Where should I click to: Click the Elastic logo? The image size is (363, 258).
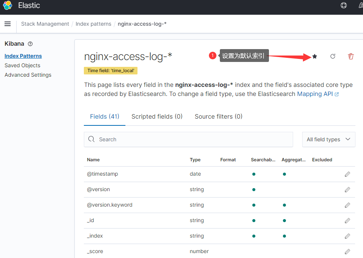click(8, 6)
